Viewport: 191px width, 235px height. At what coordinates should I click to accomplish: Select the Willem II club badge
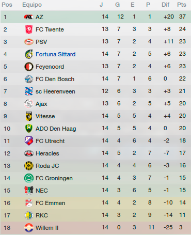pyautogui.click(x=29, y=228)
